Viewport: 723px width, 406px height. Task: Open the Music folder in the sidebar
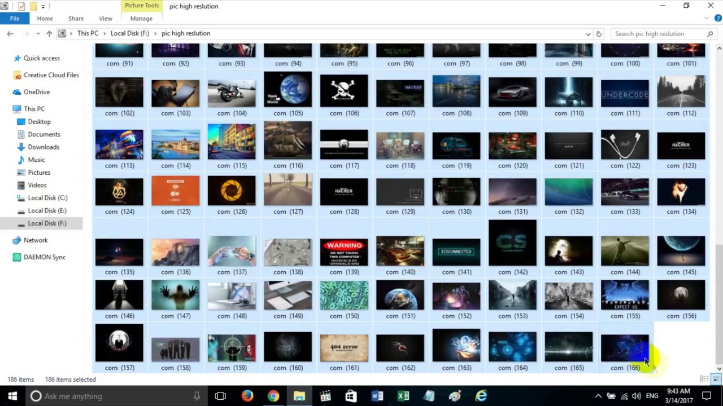click(x=36, y=160)
